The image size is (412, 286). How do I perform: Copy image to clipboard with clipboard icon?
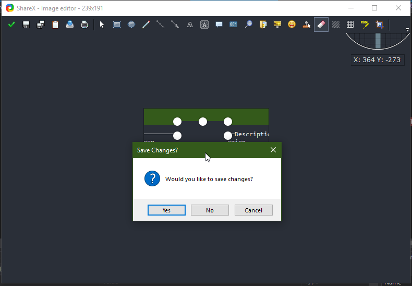coord(55,25)
